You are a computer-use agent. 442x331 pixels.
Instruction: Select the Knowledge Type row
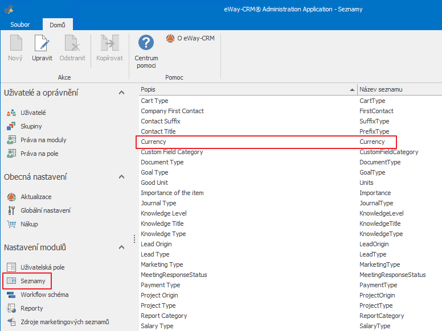pos(290,234)
